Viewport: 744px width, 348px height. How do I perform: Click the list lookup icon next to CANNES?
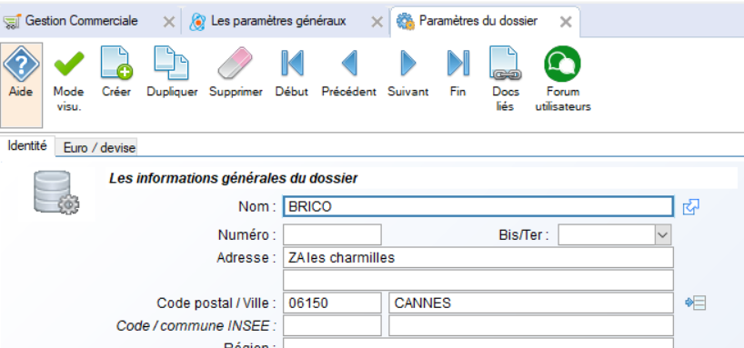coord(696,303)
